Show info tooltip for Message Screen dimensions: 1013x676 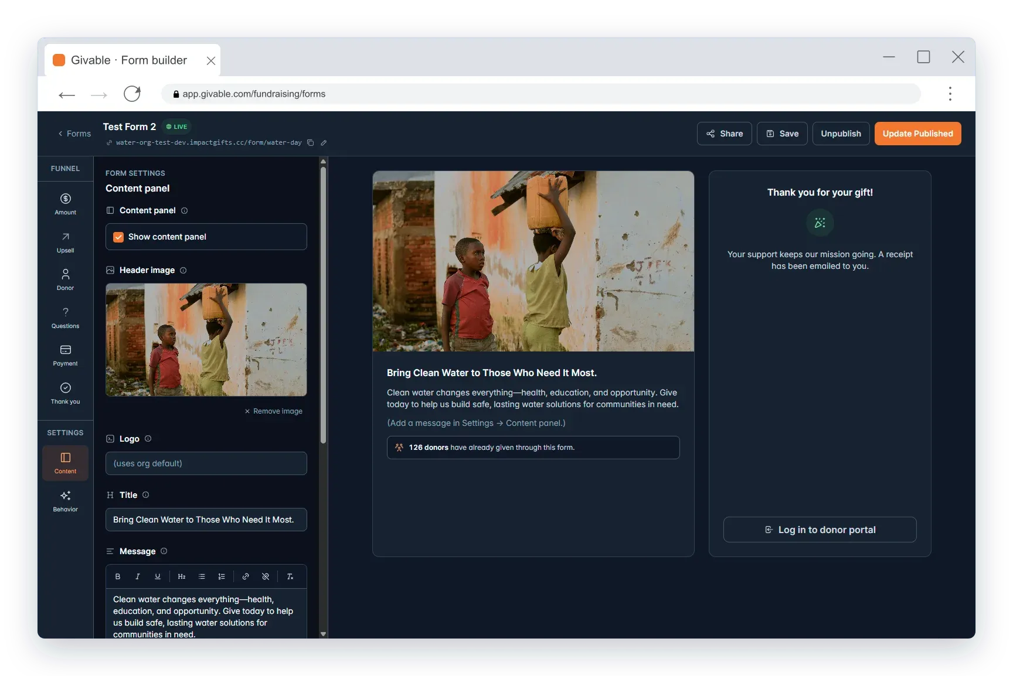point(164,551)
